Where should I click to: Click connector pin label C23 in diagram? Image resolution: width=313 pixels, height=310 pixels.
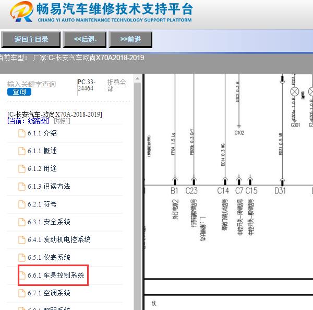191,191
